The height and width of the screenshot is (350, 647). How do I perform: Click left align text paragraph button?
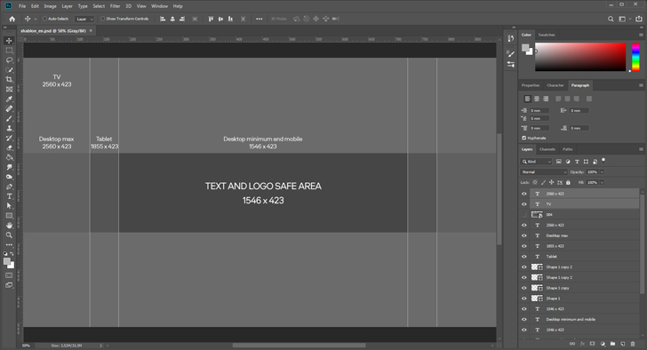coord(527,99)
